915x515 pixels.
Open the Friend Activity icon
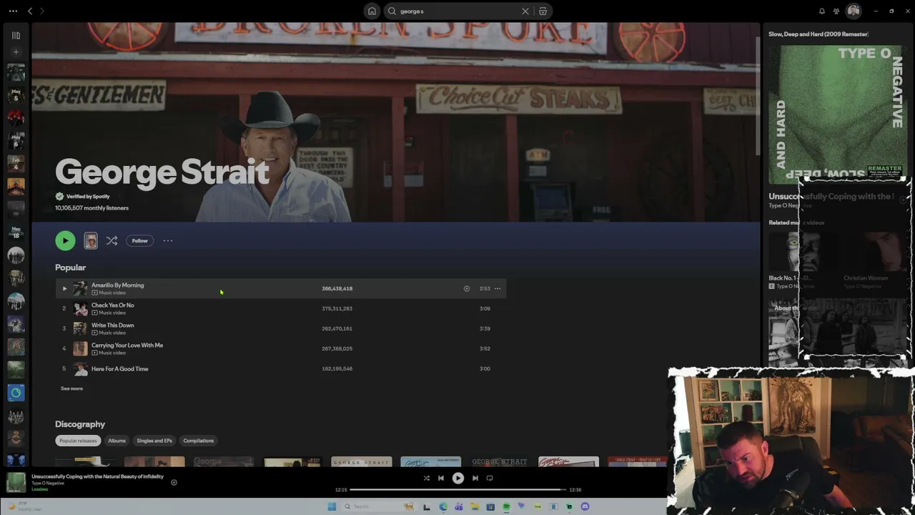[836, 11]
